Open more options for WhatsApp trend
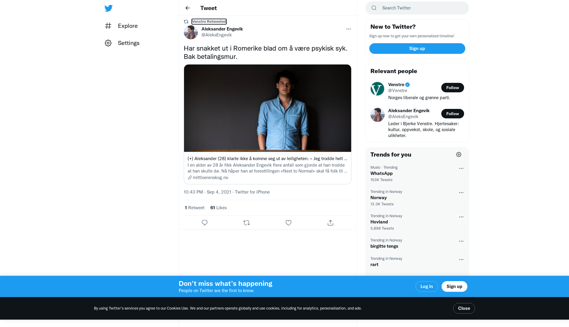 click(x=461, y=168)
